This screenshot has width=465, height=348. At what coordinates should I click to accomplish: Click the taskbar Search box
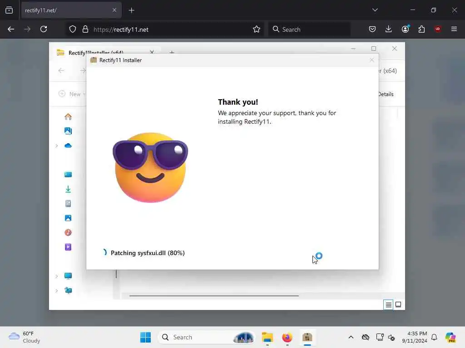[207, 337]
